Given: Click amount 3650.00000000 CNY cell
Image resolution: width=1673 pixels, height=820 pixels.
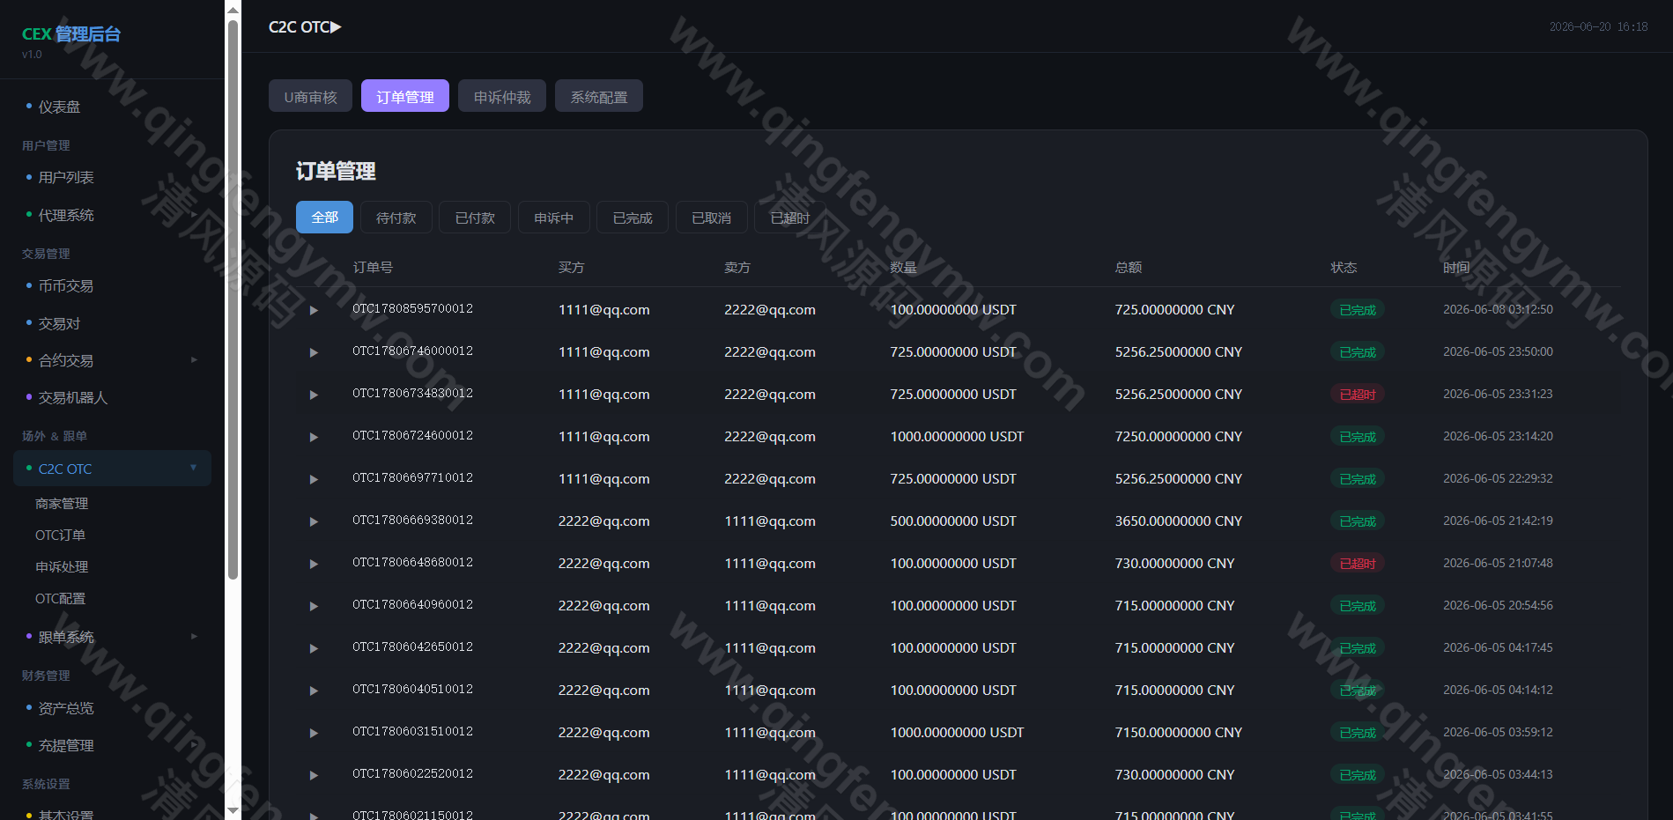Looking at the screenshot, I should [x=1179, y=521].
